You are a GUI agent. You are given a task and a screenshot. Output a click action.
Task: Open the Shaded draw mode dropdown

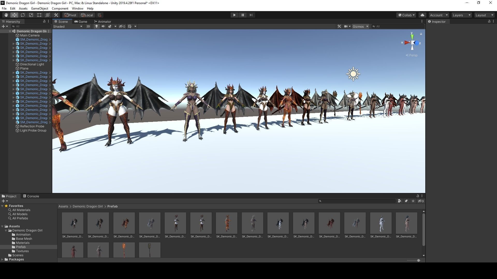coord(68,26)
